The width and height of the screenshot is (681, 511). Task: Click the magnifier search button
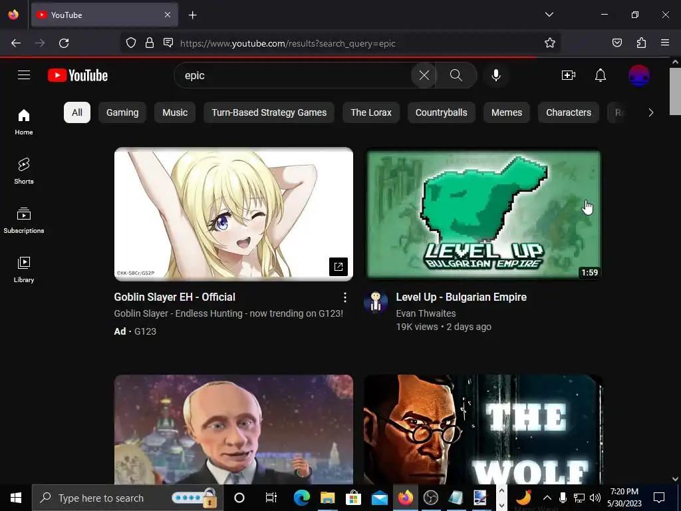pyautogui.click(x=456, y=75)
